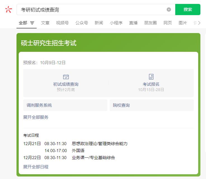Click the green 搜索 button

188,10
